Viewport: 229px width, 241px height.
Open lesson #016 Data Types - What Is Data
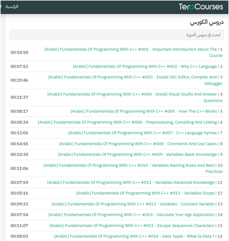(134, 236)
